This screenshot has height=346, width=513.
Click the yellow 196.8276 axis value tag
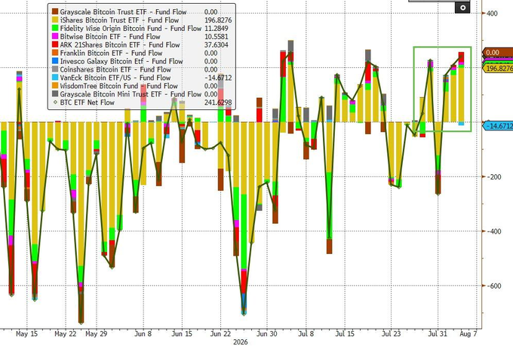tap(498, 69)
